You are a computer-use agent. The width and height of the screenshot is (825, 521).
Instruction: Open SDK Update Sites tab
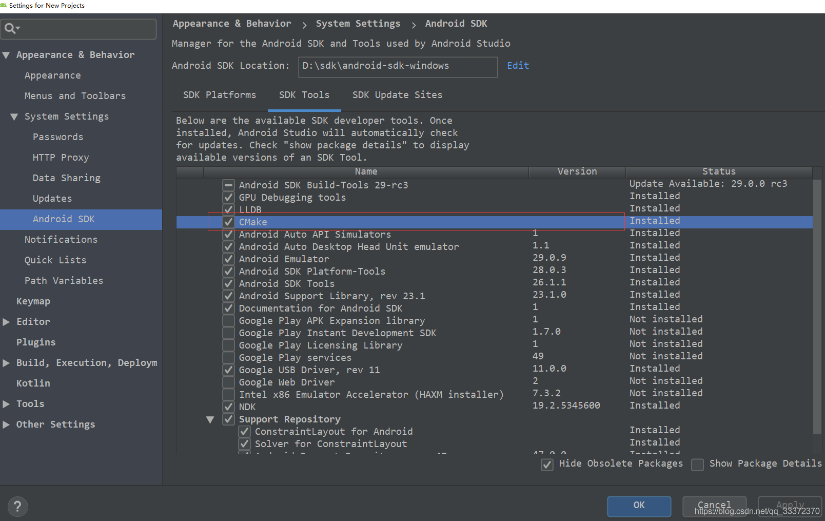397,95
